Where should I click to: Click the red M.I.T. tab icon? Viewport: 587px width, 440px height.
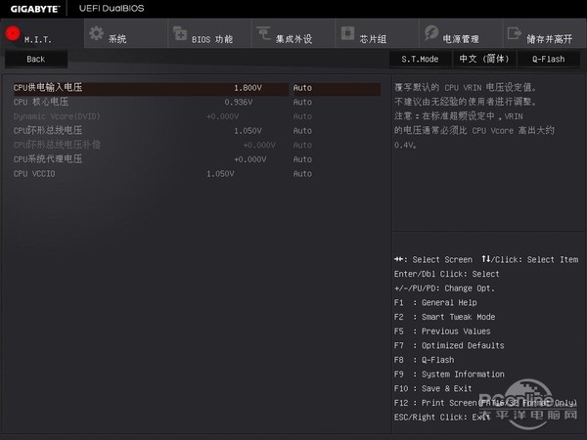[13, 33]
